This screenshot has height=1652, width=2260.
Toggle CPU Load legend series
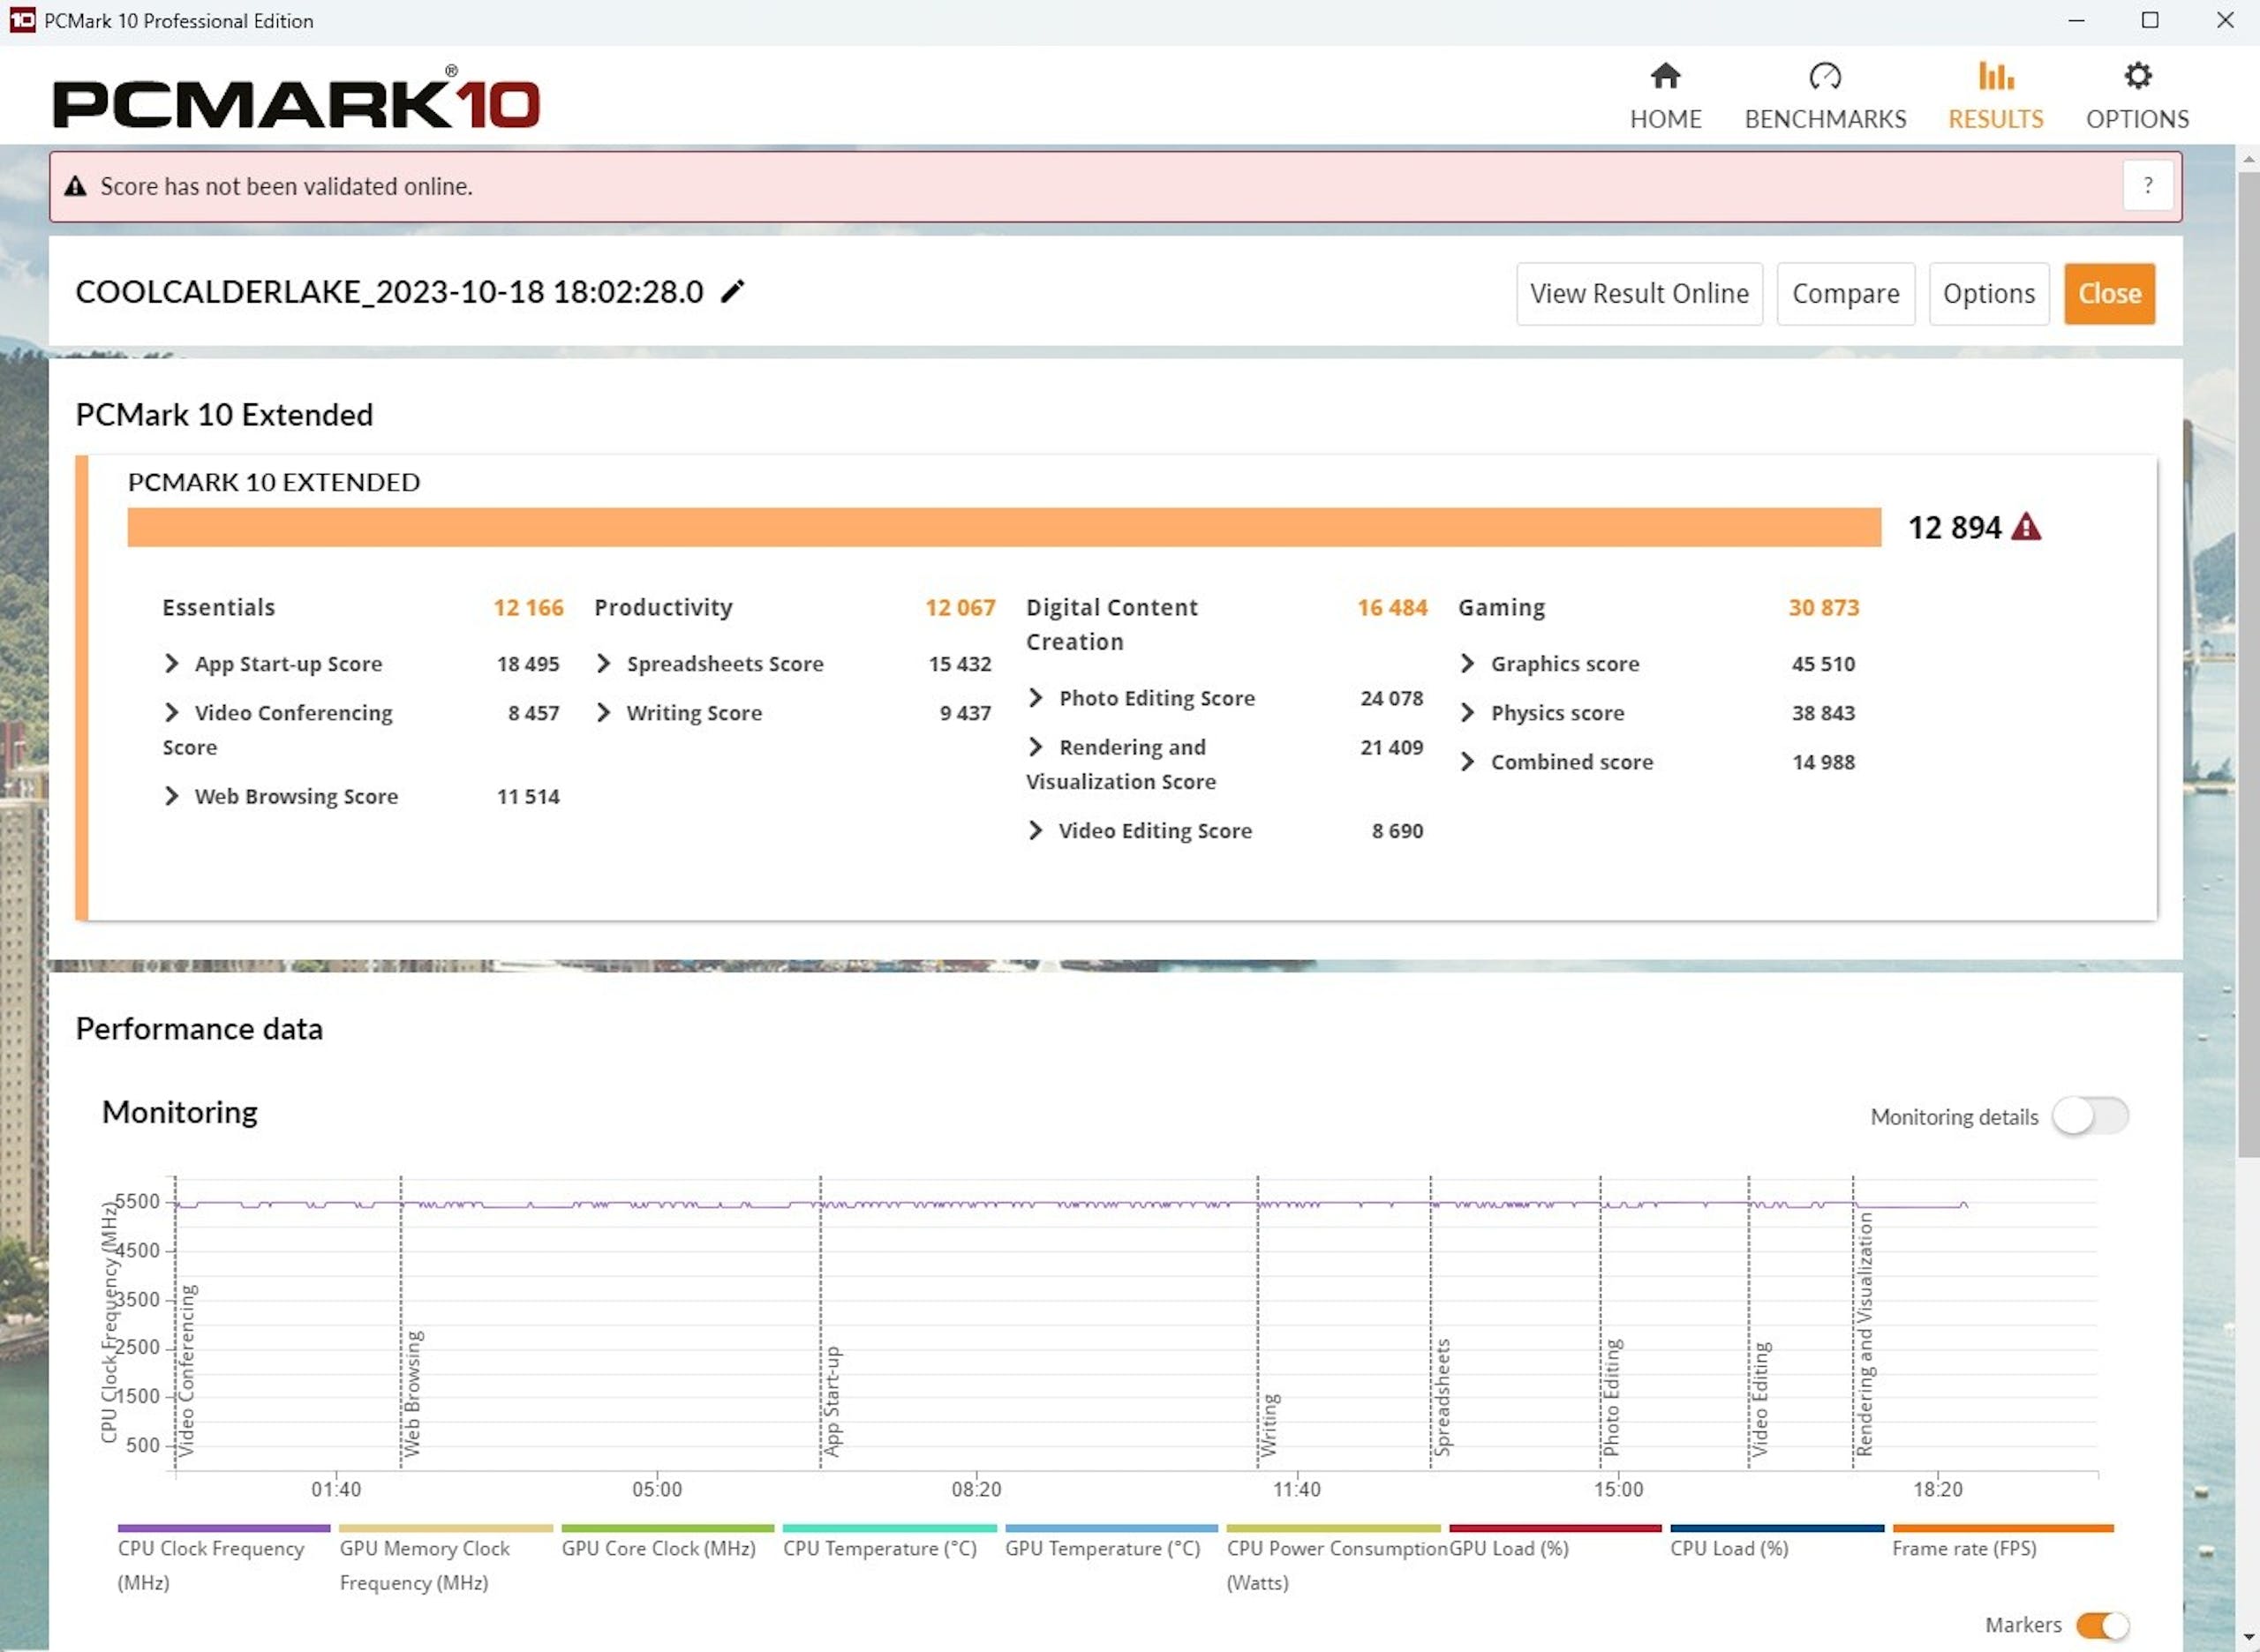(1777, 1542)
